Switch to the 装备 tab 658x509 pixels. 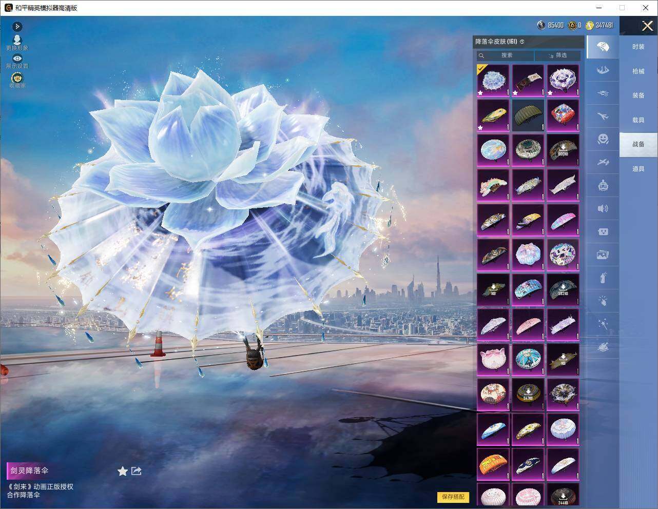(x=638, y=95)
